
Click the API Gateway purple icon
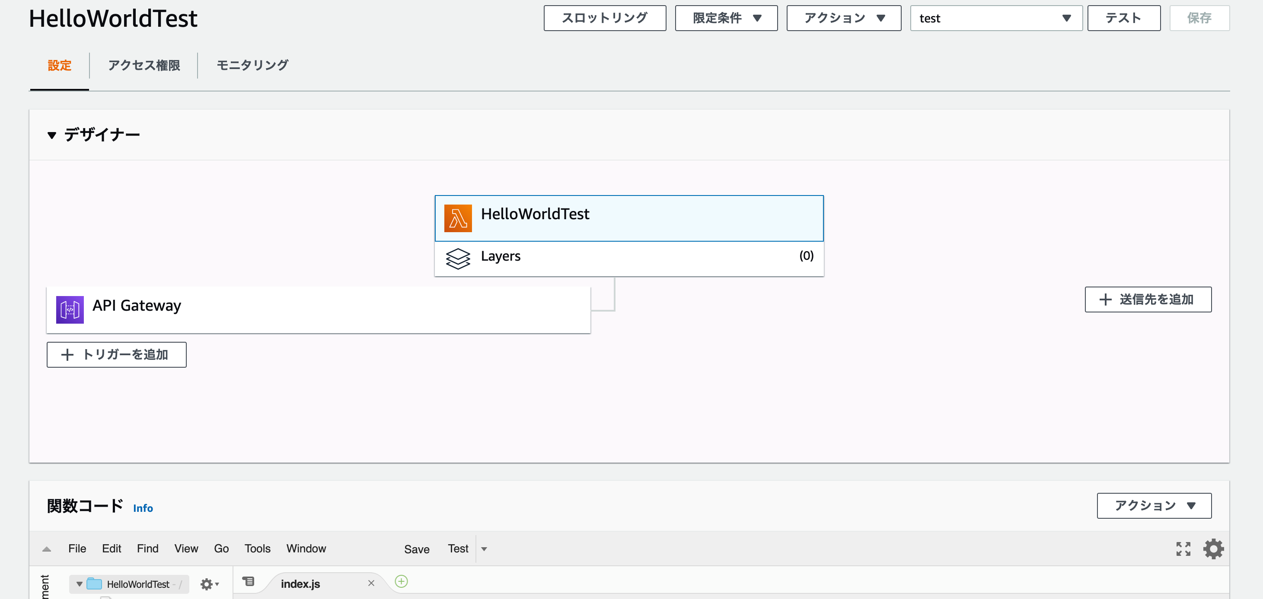click(x=70, y=309)
